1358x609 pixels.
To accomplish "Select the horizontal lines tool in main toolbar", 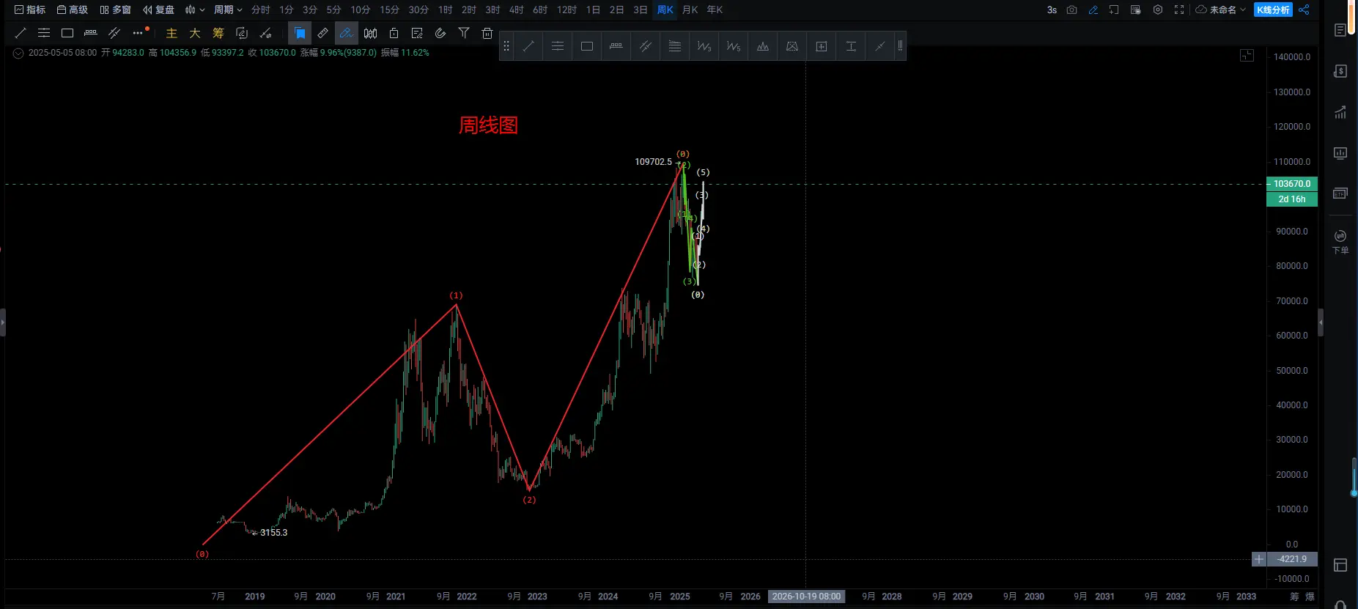I will coord(44,33).
